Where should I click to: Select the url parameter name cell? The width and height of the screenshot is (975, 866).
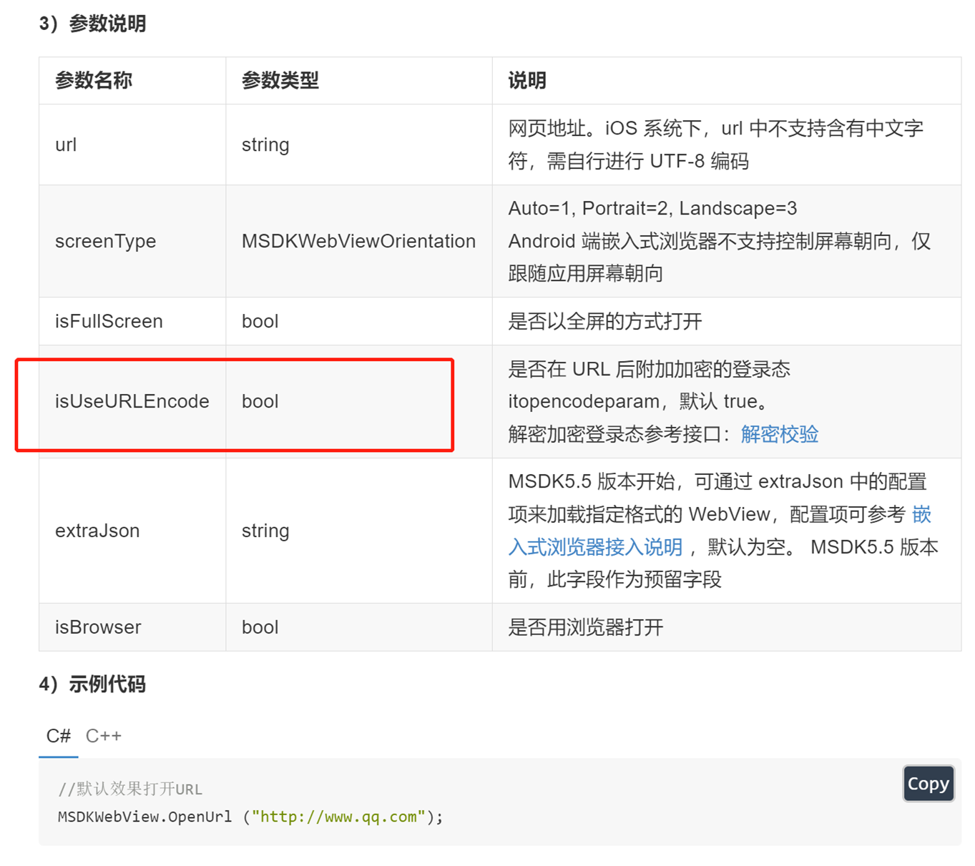point(66,145)
